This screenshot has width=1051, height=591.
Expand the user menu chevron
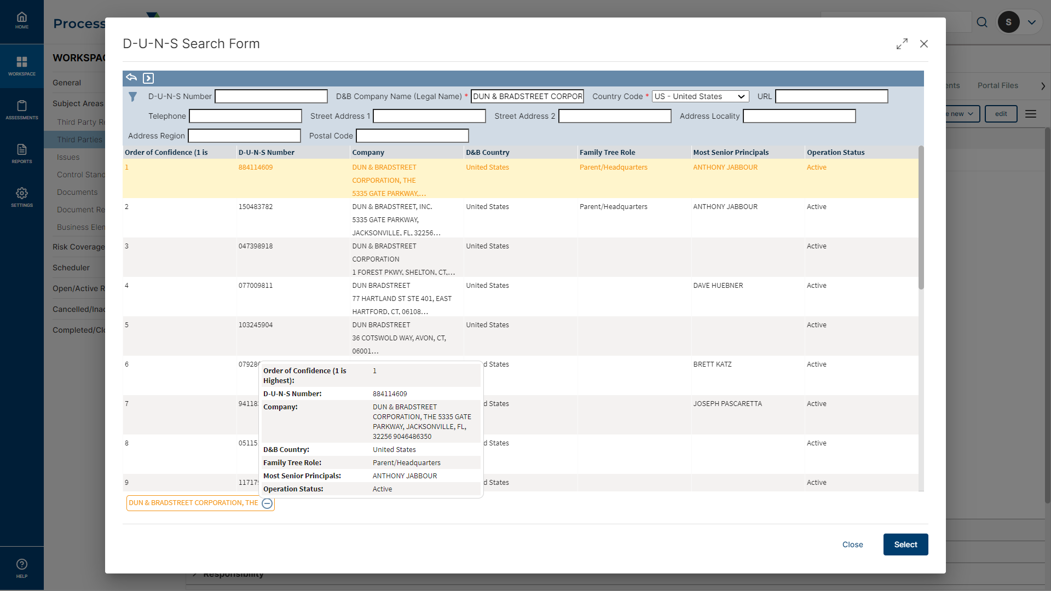click(1032, 22)
